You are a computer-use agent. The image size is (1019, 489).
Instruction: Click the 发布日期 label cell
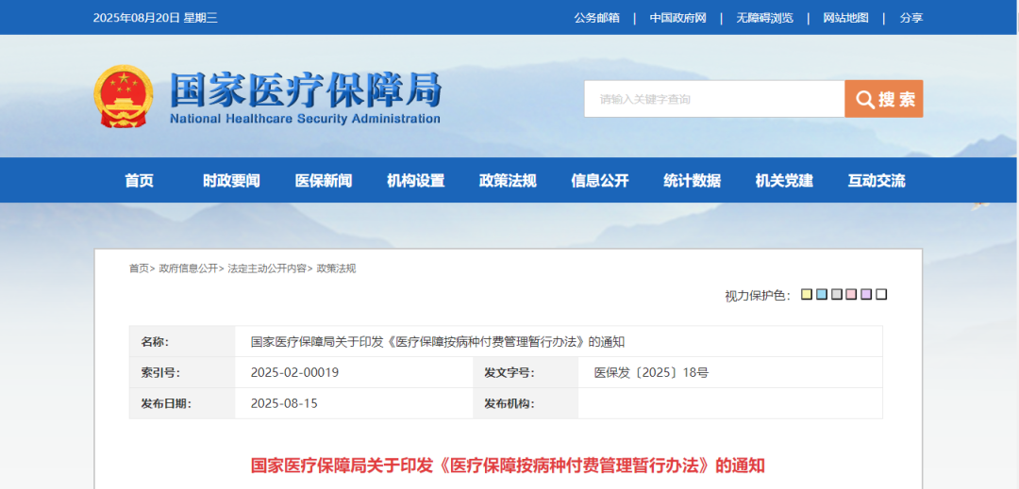(x=183, y=403)
